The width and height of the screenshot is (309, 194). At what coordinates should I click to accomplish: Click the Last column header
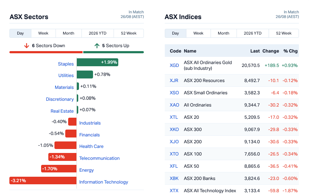[255, 51]
